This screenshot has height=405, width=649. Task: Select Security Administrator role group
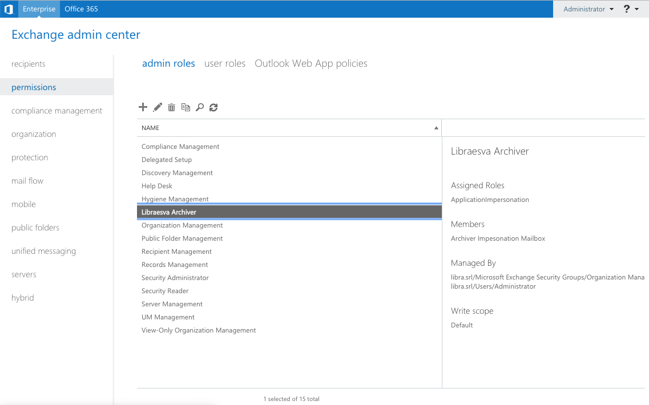(x=289, y=278)
